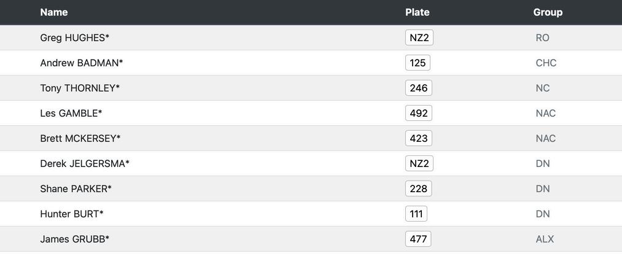Select plate badge 492

pyautogui.click(x=418, y=114)
